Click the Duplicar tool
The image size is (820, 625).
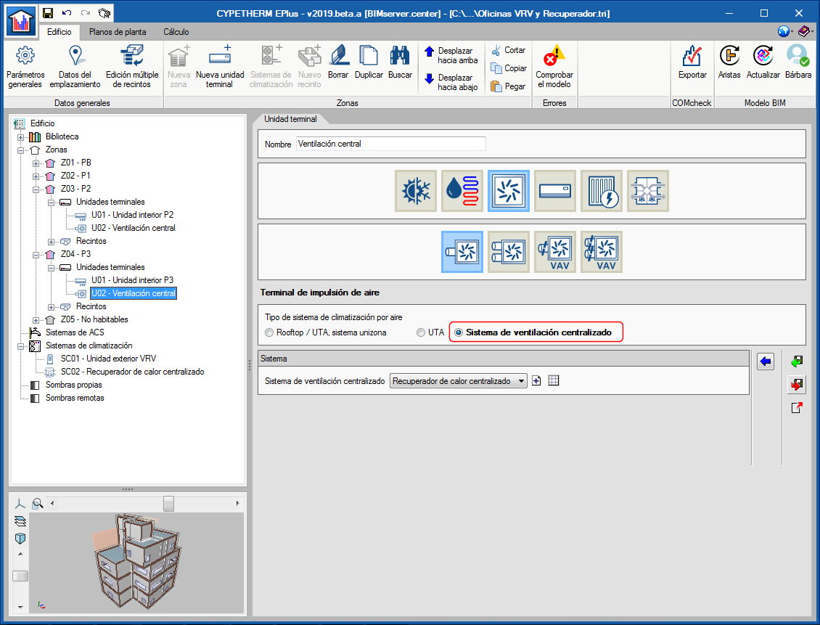tap(369, 62)
